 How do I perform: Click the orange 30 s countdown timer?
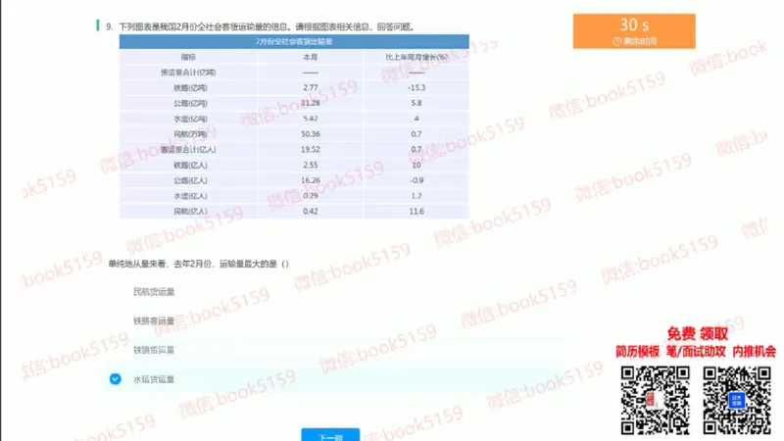tap(634, 31)
